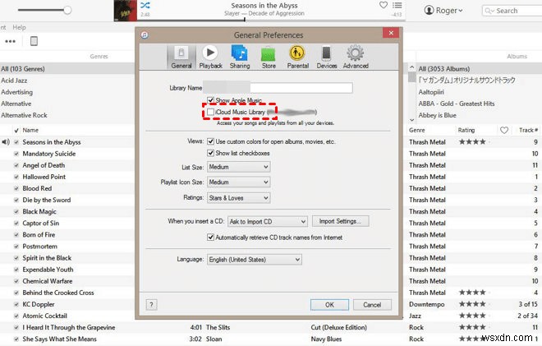Click the three-dots more icon
542x346 pixels.
[x=10, y=41]
